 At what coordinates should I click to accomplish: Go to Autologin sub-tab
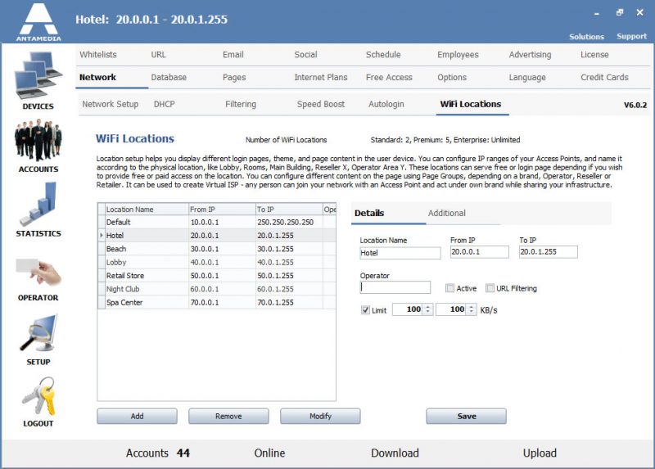(386, 104)
